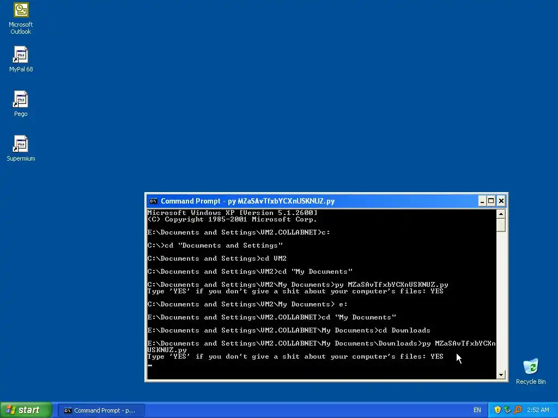This screenshot has width=558, height=418.
Task: Click the 'Microsoft Windows XP [Version 5.1.2600]' line
Action: click(x=232, y=213)
